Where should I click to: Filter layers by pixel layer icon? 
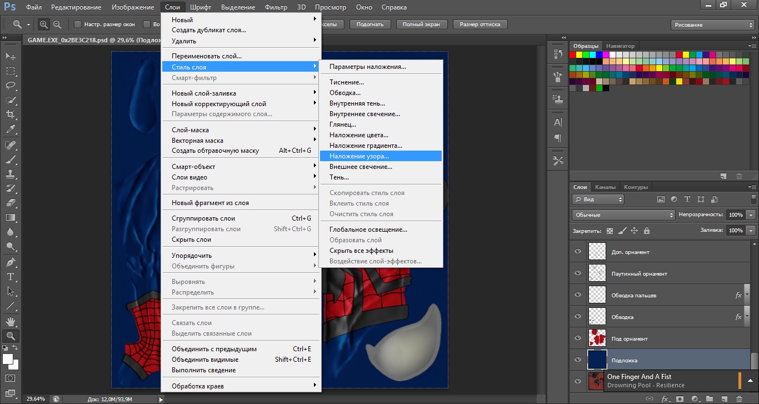661,199
